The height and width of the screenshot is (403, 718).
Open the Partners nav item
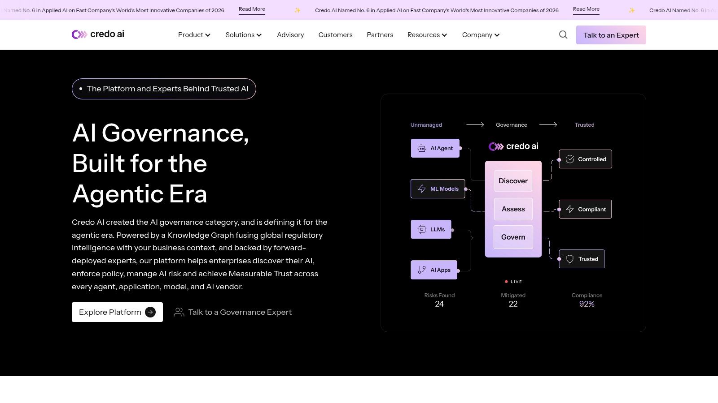point(380,35)
